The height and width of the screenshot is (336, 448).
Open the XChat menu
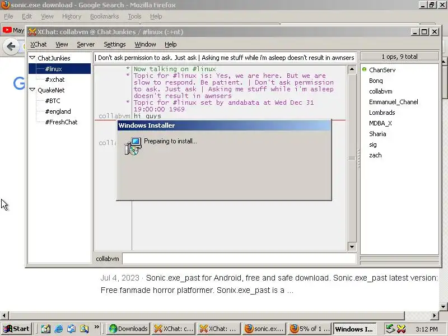[38, 44]
